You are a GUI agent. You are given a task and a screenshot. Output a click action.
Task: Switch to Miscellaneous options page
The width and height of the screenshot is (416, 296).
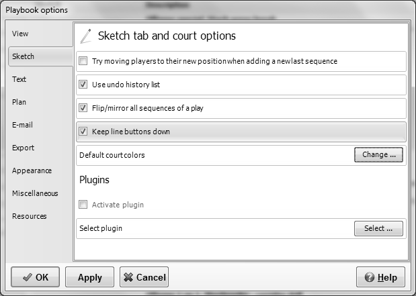click(x=35, y=193)
